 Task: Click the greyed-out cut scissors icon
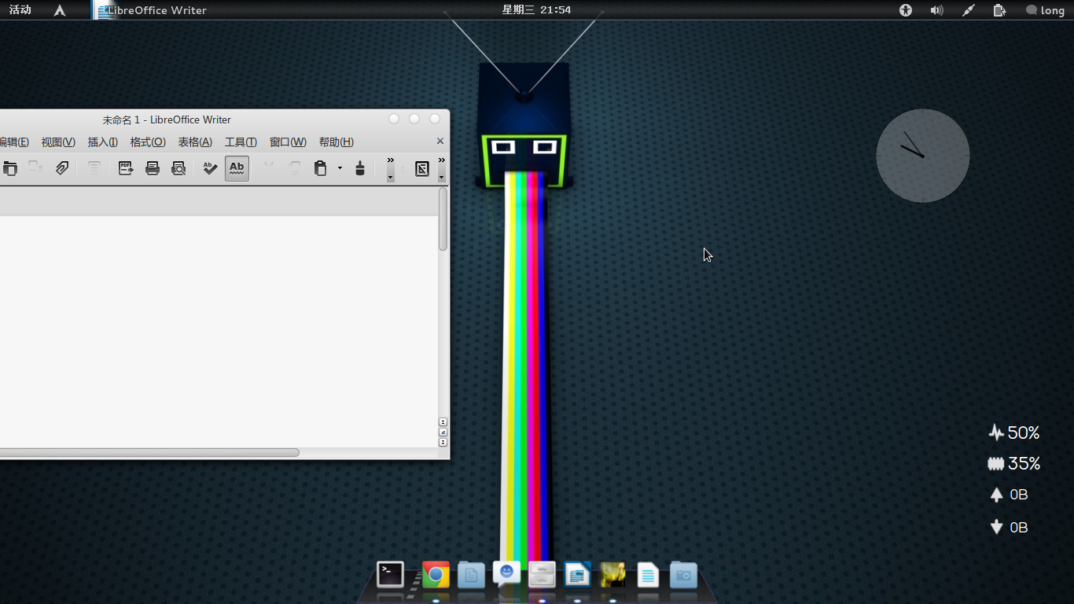268,168
